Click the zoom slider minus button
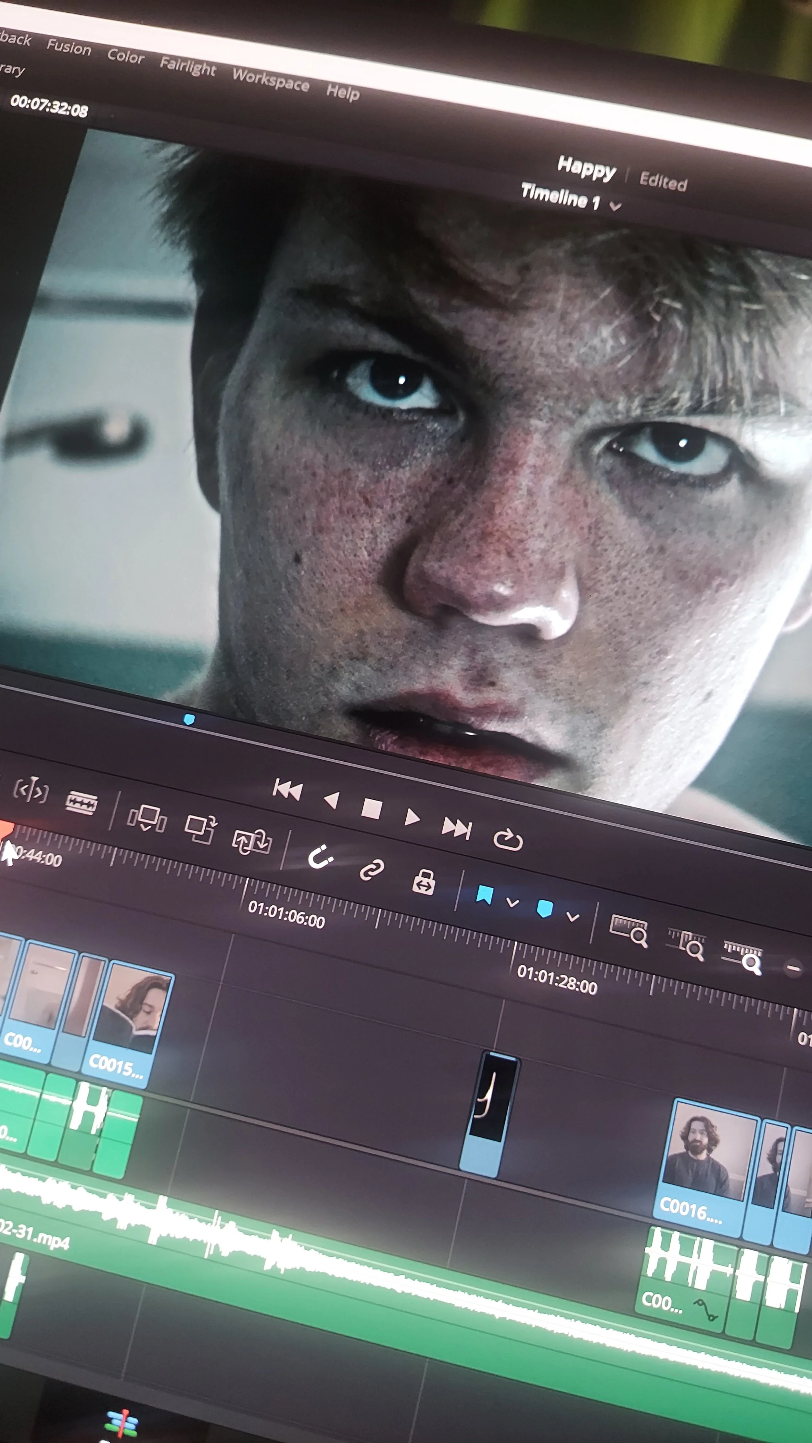The image size is (812, 1443). coord(793,967)
